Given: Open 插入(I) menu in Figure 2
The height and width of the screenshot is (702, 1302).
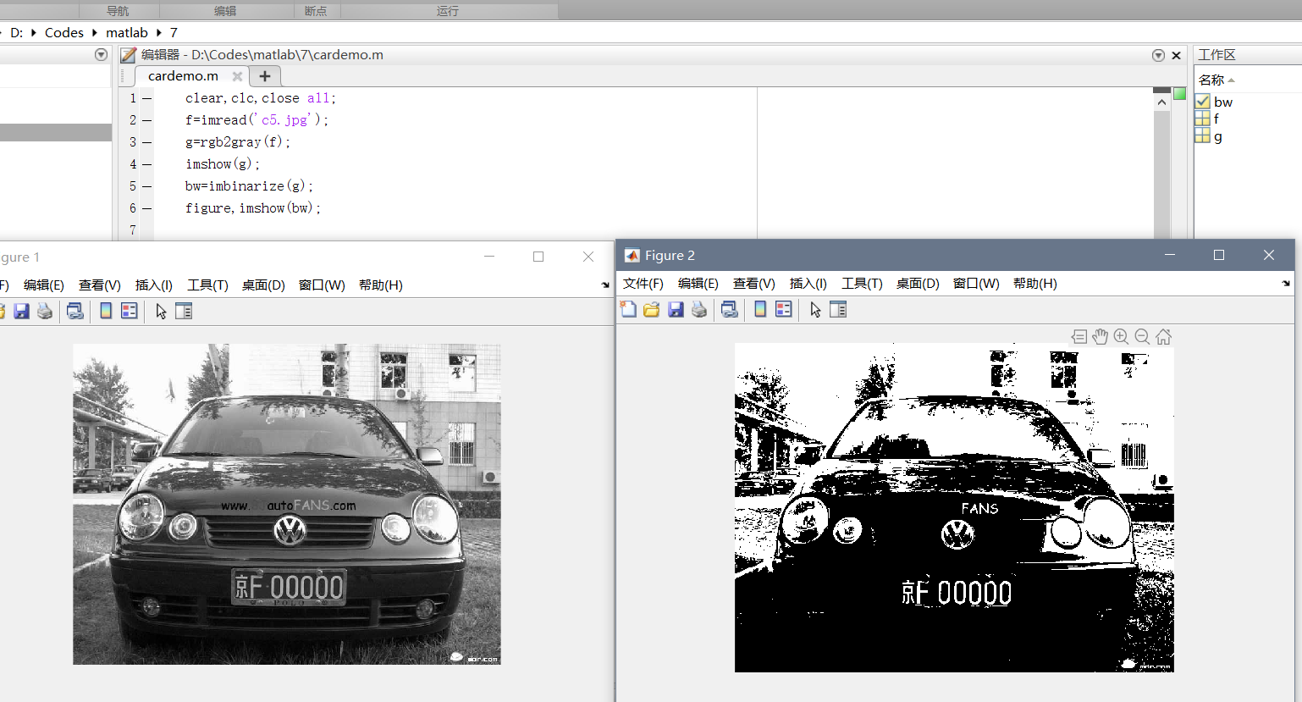Looking at the screenshot, I should (x=808, y=284).
